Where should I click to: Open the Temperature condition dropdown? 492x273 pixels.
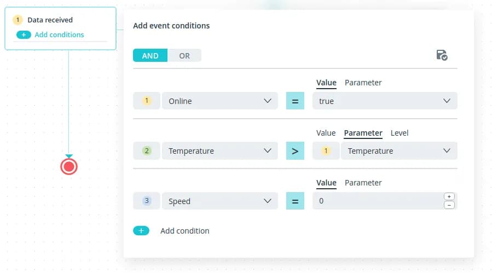219,151
